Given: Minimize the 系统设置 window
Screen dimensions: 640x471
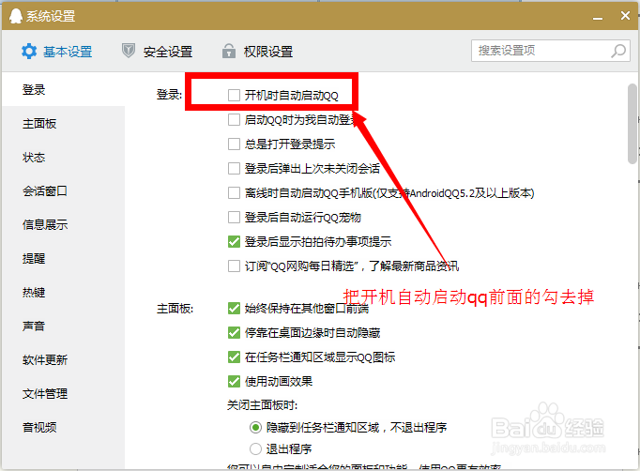Looking at the screenshot, I should tap(598, 18).
